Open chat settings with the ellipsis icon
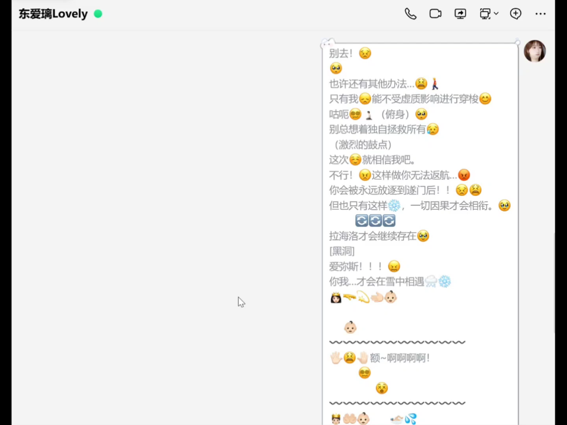This screenshot has width=567, height=425. 540,13
